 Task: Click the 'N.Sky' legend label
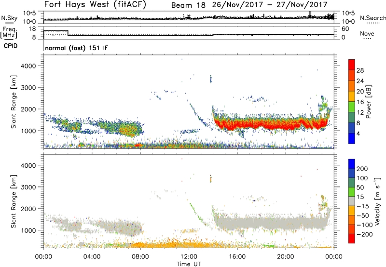point(9,18)
